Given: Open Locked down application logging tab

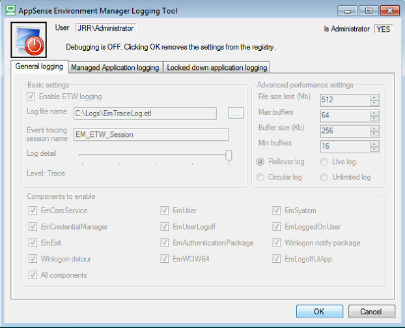Looking at the screenshot, I should pyautogui.click(x=217, y=68).
